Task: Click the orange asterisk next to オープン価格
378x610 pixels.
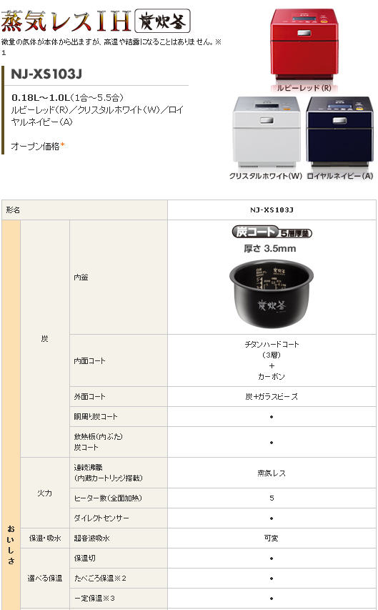Action: click(62, 147)
